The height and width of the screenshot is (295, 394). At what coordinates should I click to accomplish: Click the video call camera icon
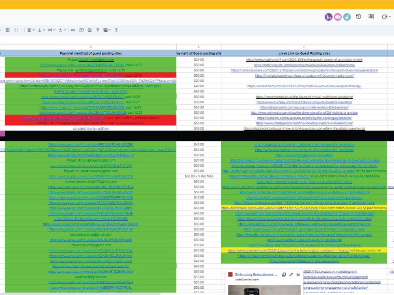pyautogui.click(x=384, y=17)
